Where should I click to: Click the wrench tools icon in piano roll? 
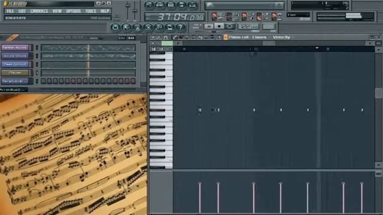[159, 38]
